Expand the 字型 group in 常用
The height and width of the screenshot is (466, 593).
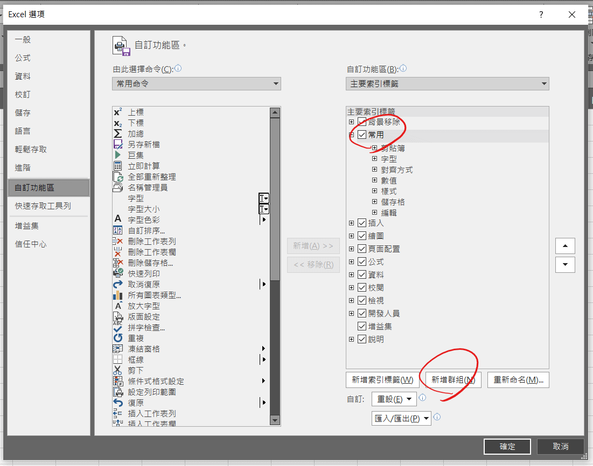(x=374, y=159)
